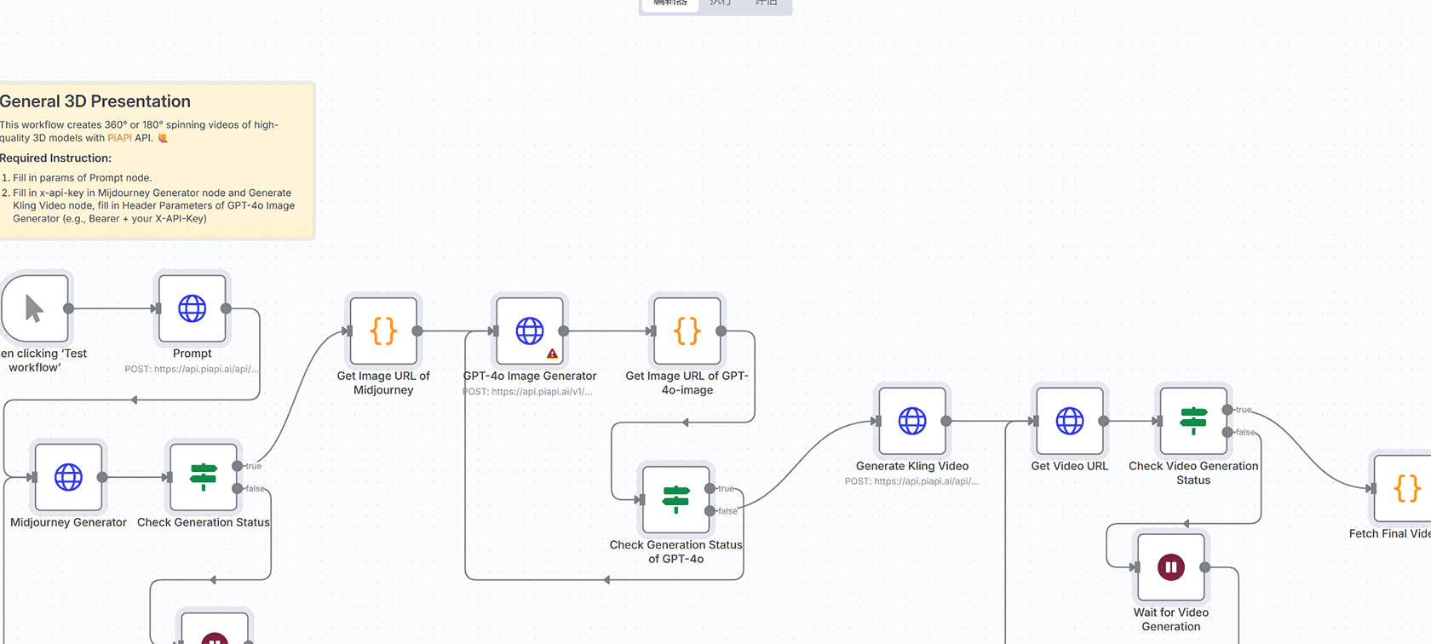Click the 'Test workflow' manual trigger node
The height and width of the screenshot is (644, 1431).
pyautogui.click(x=35, y=308)
